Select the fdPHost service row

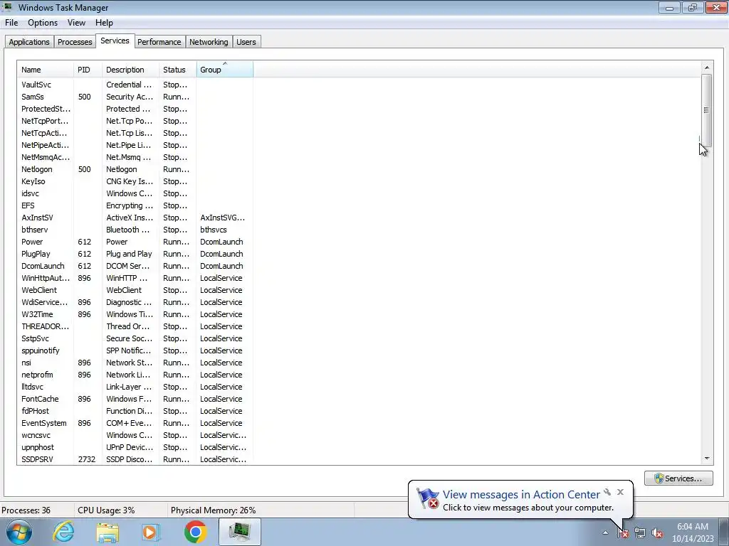135,410
